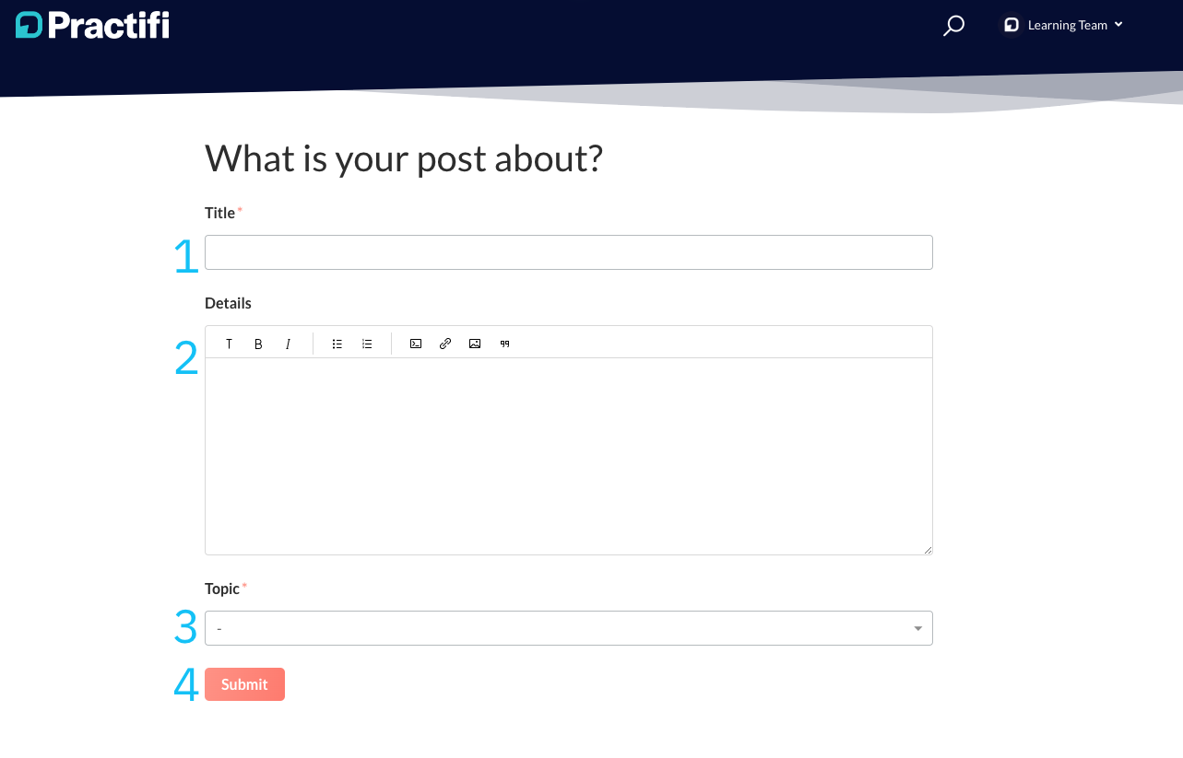Click the Learning Team avatar icon
1183x758 pixels.
tap(1011, 25)
